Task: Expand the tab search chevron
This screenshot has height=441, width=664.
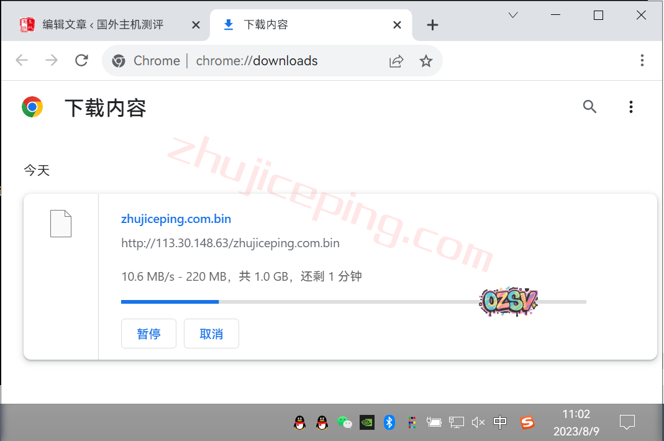Action: (x=513, y=16)
